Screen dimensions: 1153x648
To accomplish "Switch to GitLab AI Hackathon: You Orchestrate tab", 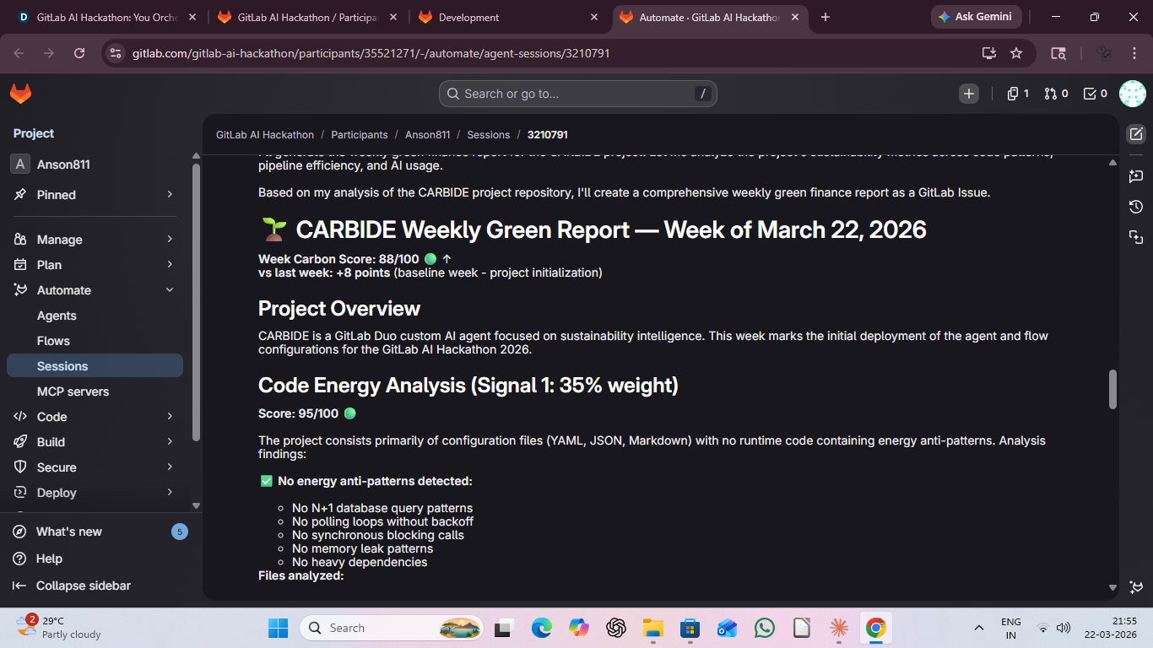I will coord(108,17).
